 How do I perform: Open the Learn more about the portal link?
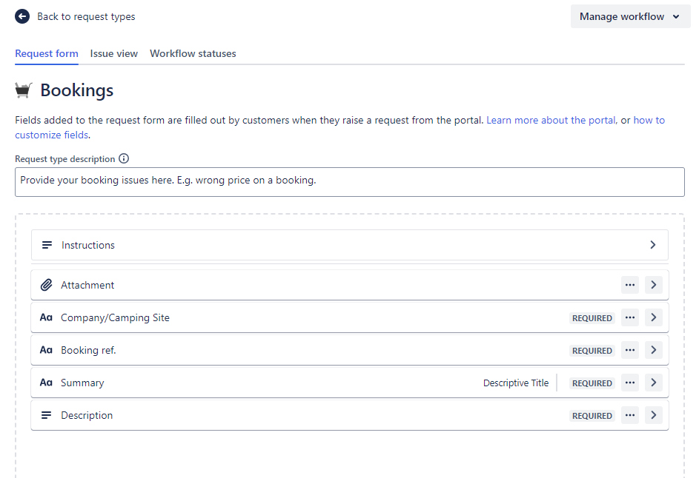[x=551, y=120]
